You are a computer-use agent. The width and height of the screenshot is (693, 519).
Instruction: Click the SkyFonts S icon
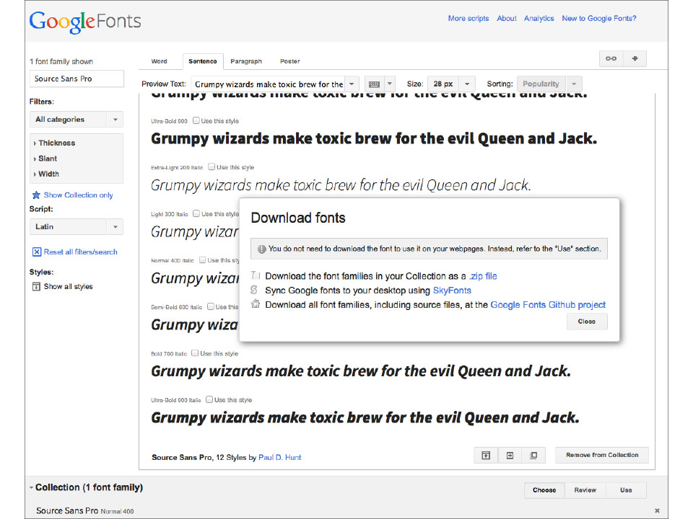click(x=254, y=290)
